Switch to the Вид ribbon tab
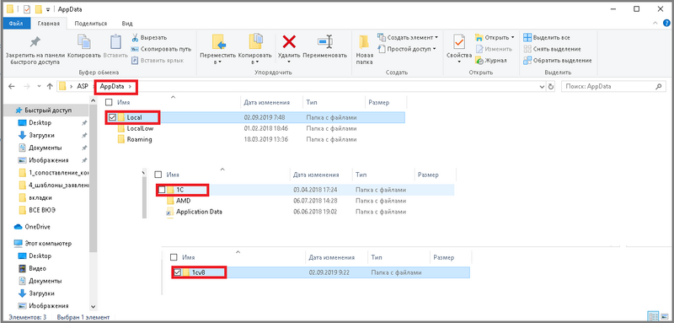Image resolution: width=674 pixels, height=323 pixels. [127, 24]
